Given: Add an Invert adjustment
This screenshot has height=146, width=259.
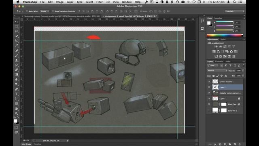Looking at the screenshot, I should point(216,56).
